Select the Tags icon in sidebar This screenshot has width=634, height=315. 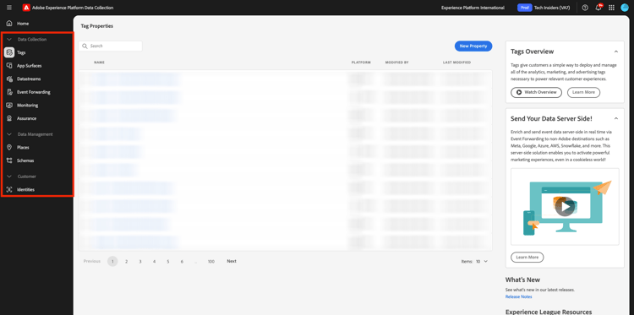pos(9,52)
